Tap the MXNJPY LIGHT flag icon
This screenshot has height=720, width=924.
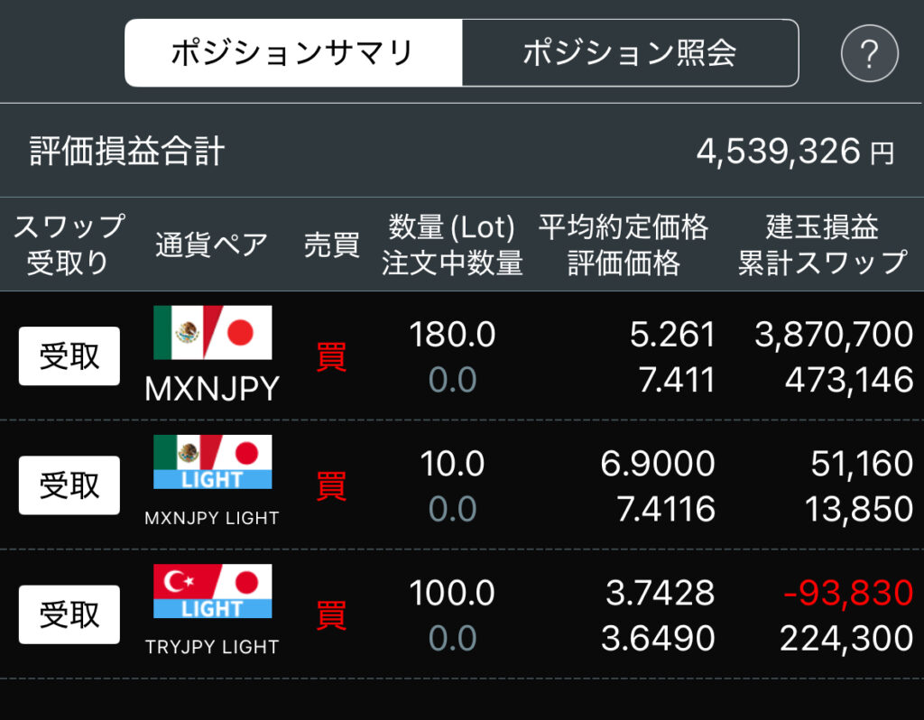point(213,462)
